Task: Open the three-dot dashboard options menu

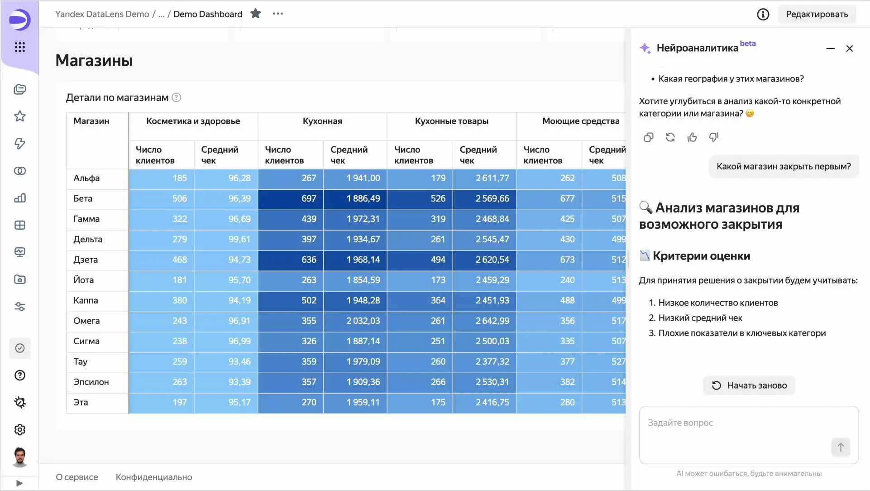Action: tap(278, 14)
